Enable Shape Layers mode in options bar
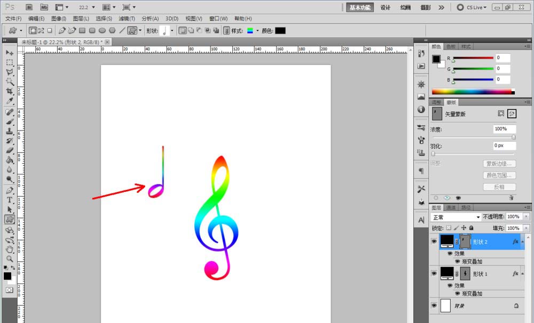This screenshot has height=323, width=534. click(33, 30)
